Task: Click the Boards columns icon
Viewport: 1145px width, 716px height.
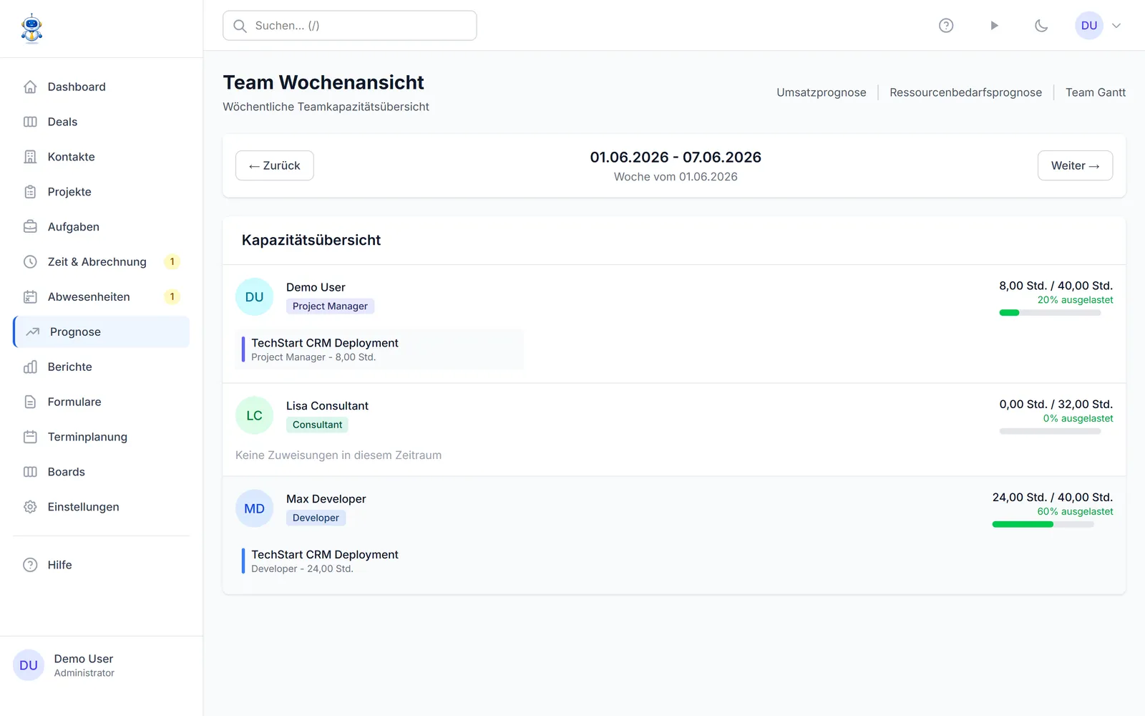Action: [30, 473]
